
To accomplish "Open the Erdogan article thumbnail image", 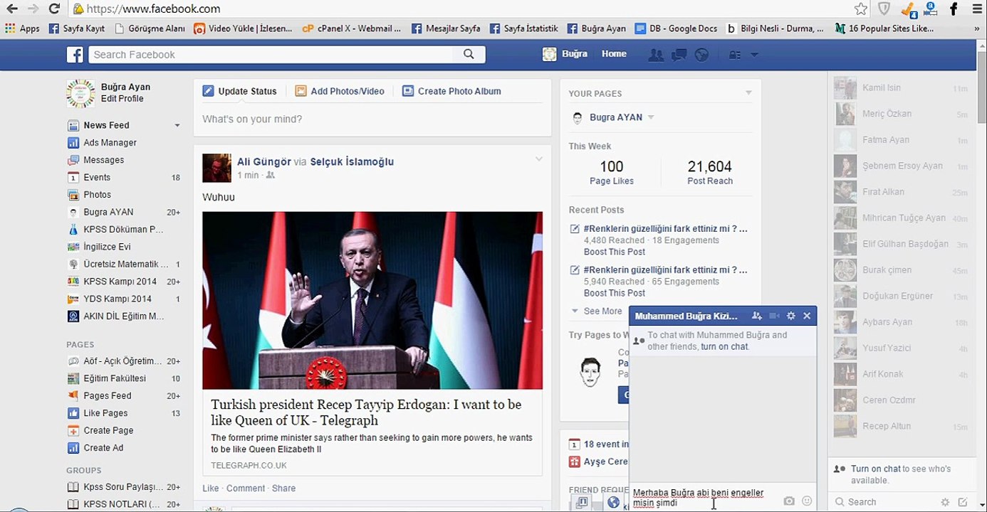I will 372,300.
